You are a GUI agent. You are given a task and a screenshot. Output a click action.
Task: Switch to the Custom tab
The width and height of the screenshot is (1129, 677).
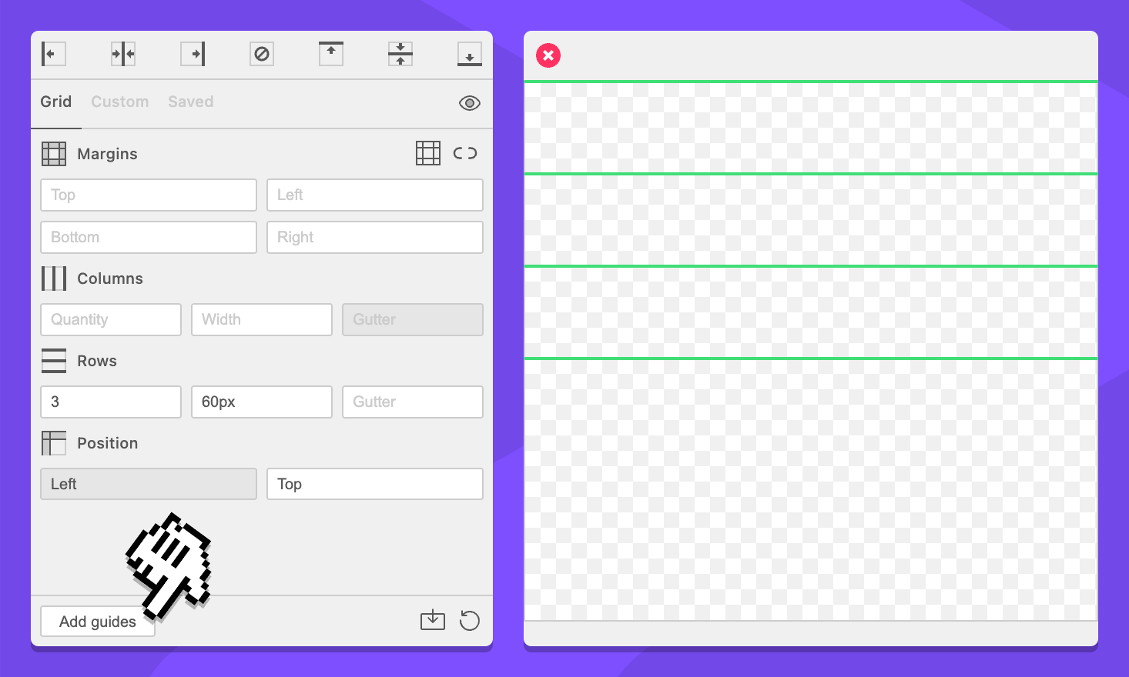(120, 102)
